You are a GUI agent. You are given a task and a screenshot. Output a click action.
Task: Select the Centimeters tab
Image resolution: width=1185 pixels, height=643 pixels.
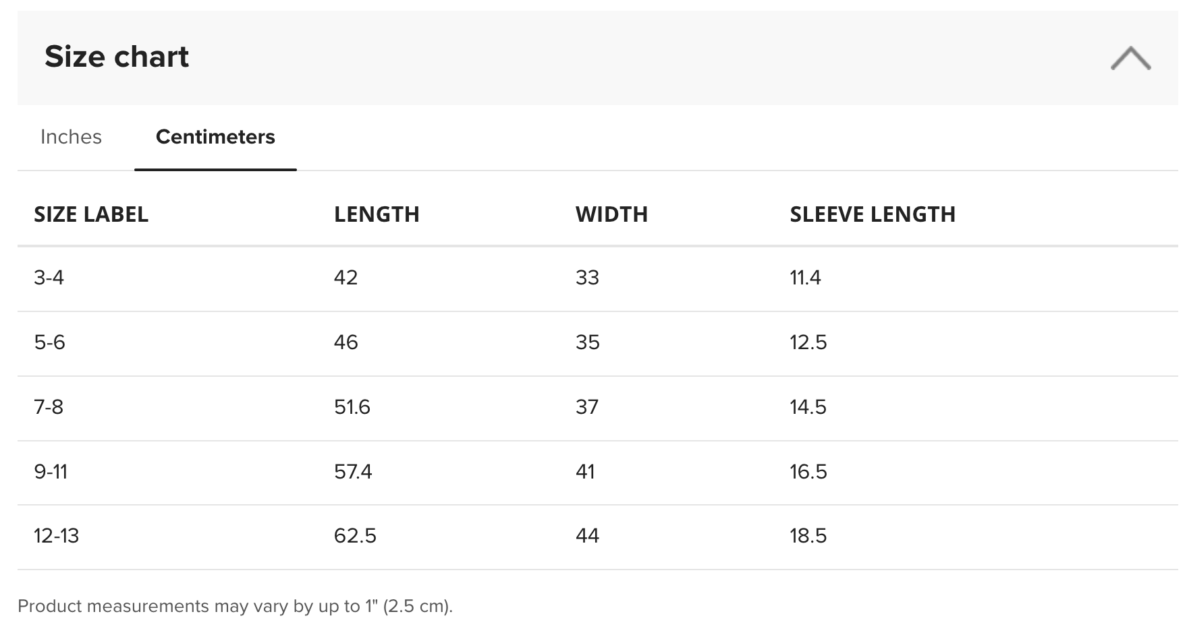coord(215,137)
